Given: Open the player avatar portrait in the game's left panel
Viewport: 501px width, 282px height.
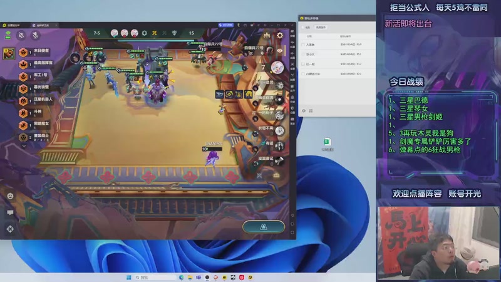Looking at the screenshot, I should [x=9, y=53].
